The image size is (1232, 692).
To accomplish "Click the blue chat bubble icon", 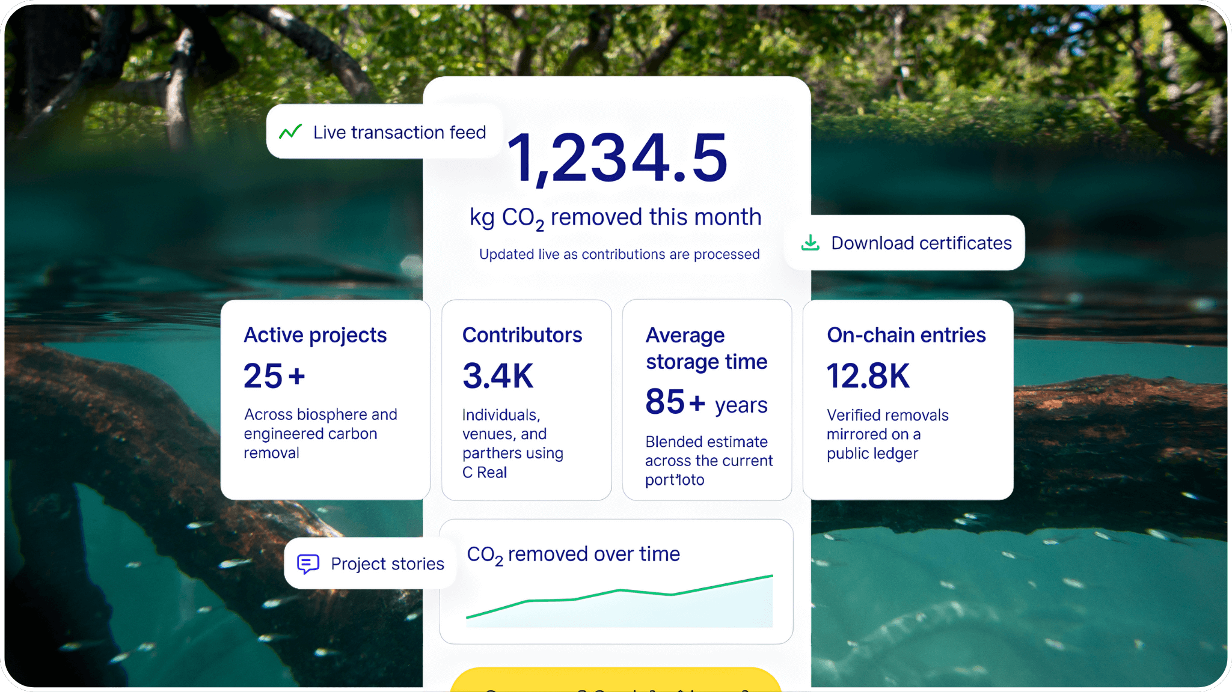I will (x=308, y=564).
